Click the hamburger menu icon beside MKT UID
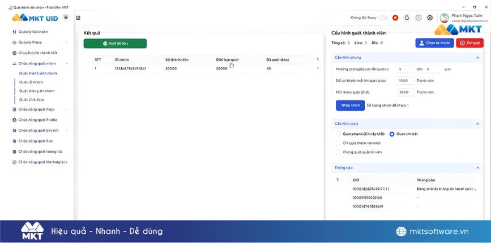491x243 pixels. (66, 18)
